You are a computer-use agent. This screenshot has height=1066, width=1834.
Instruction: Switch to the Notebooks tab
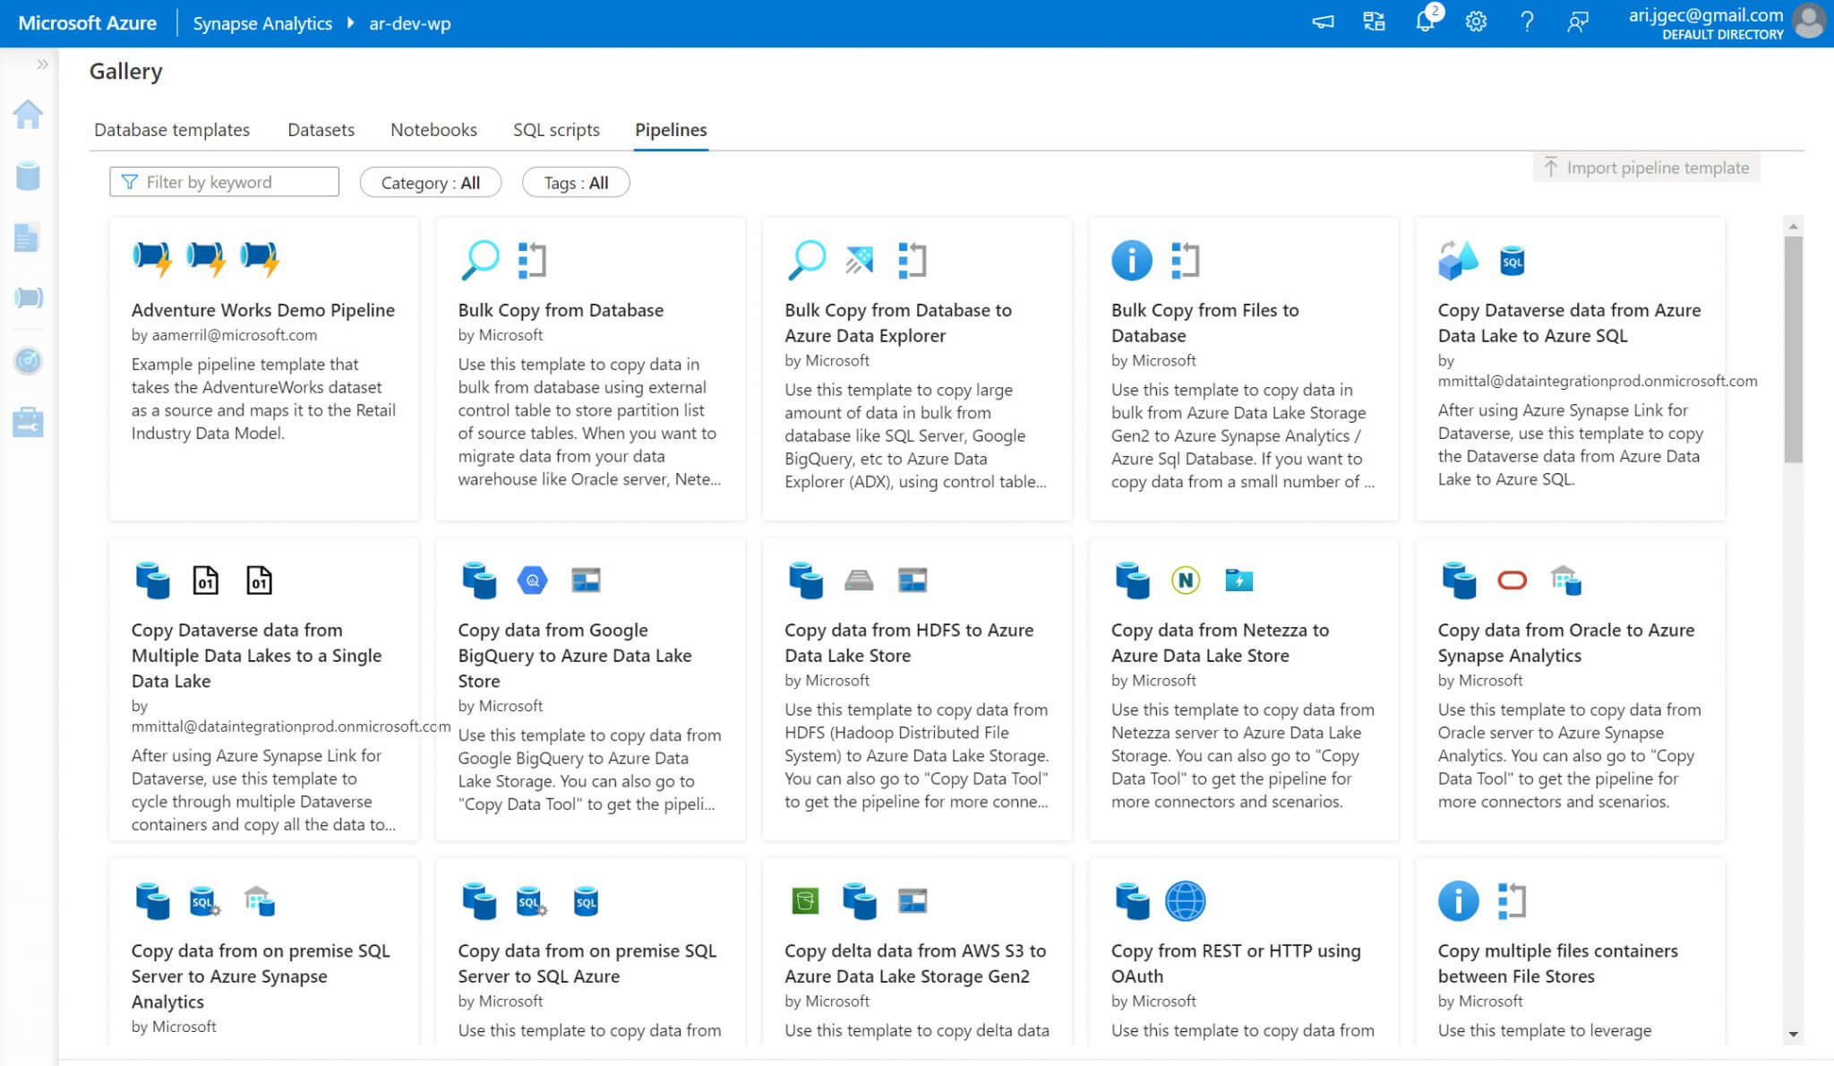433,130
